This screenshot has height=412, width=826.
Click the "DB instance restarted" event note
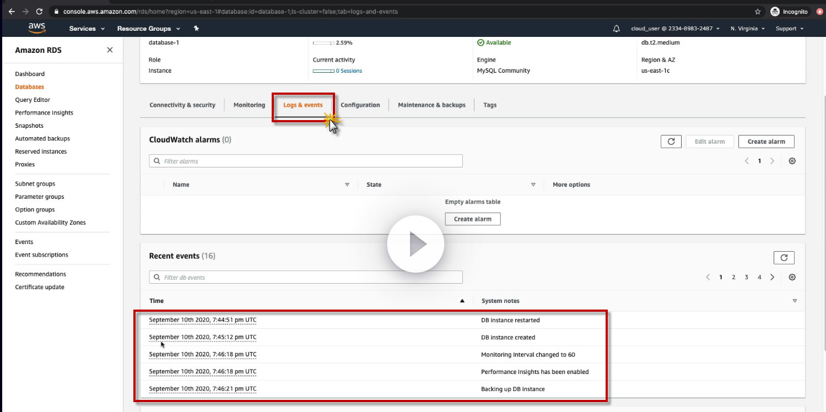510,320
